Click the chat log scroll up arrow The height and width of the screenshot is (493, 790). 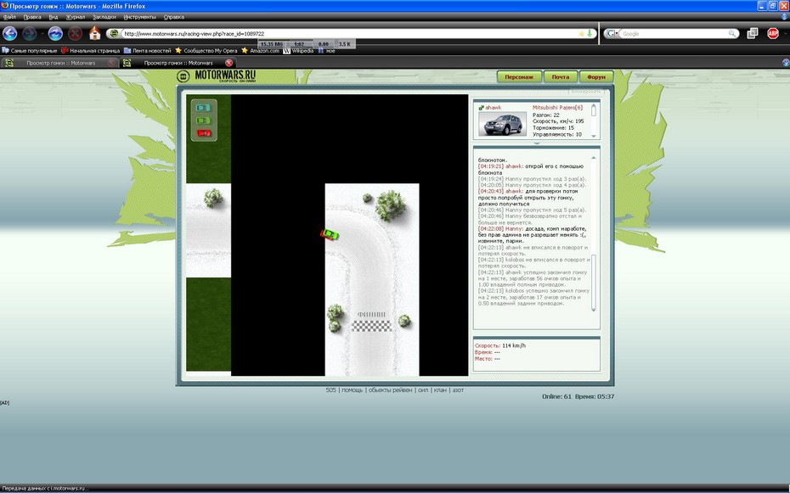(x=594, y=158)
